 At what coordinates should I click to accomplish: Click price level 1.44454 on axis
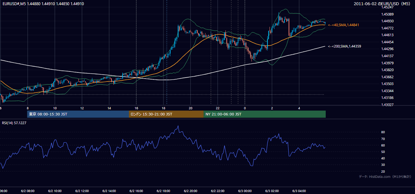click(x=387, y=42)
